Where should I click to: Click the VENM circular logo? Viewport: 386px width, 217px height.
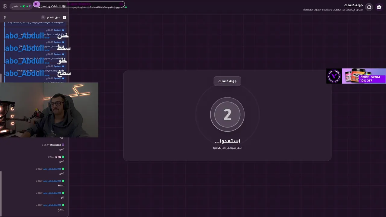[334, 76]
